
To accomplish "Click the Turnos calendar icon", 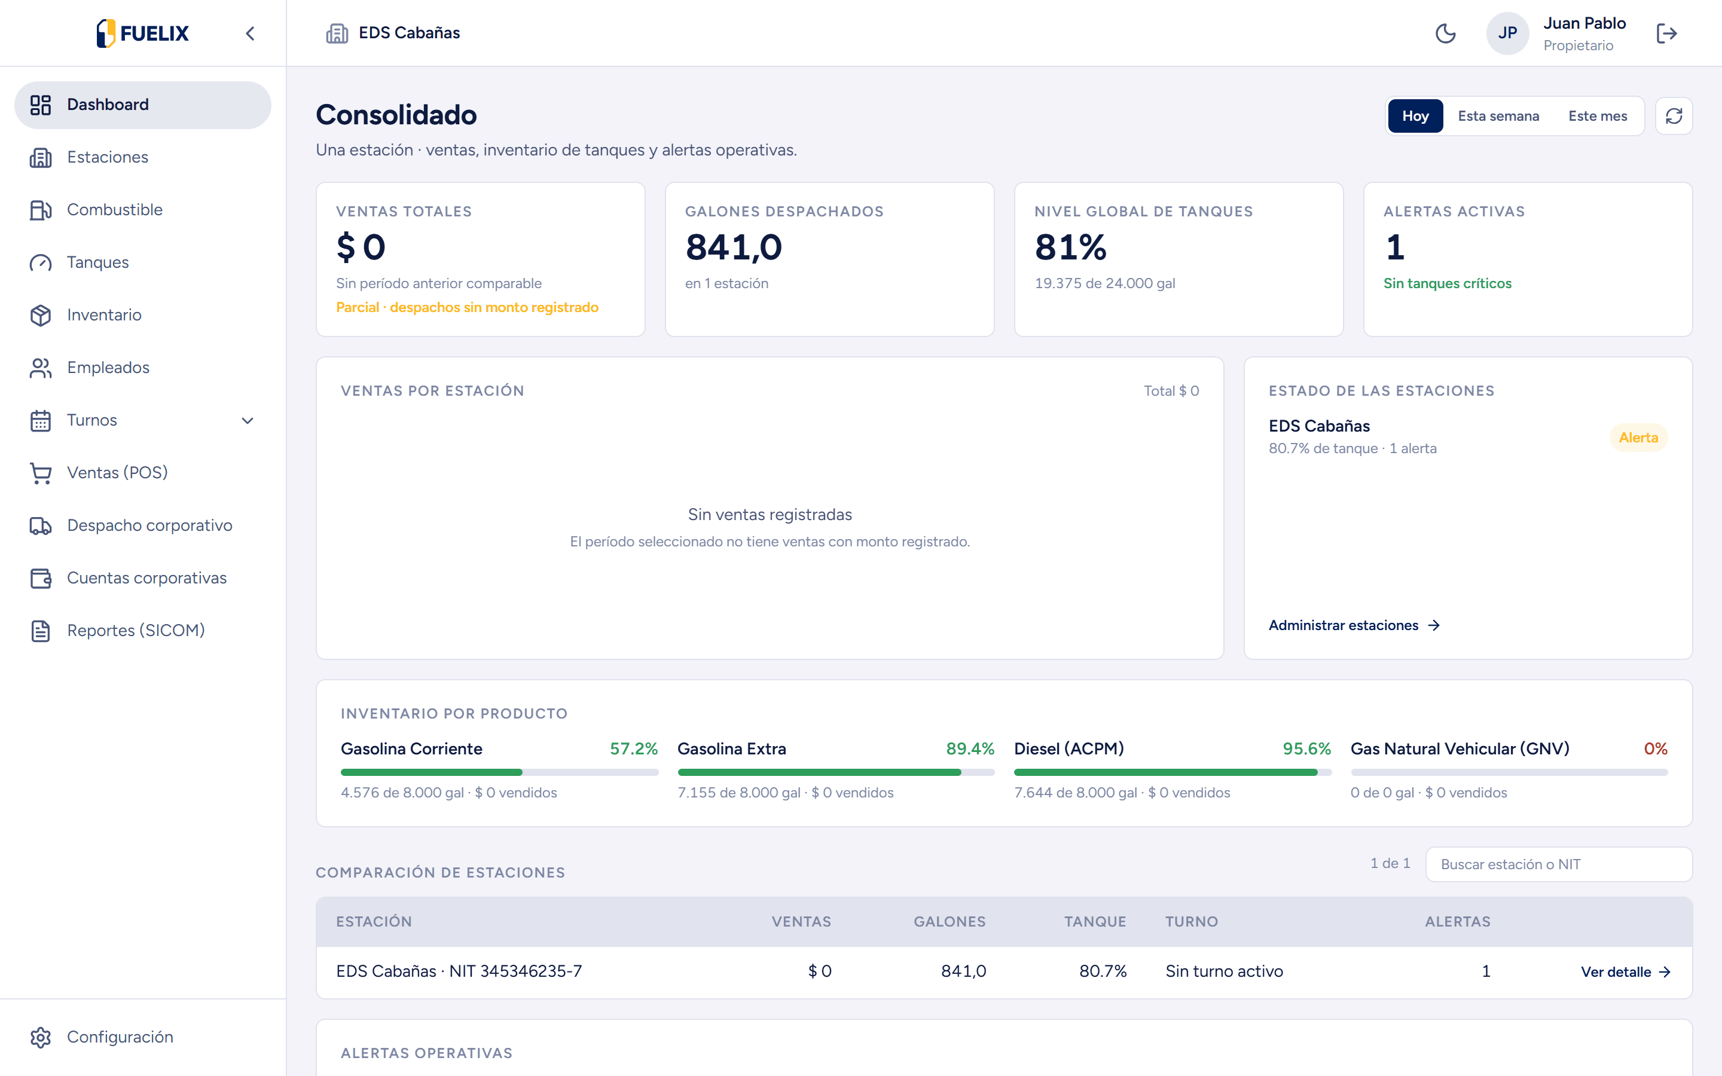I will [x=41, y=421].
